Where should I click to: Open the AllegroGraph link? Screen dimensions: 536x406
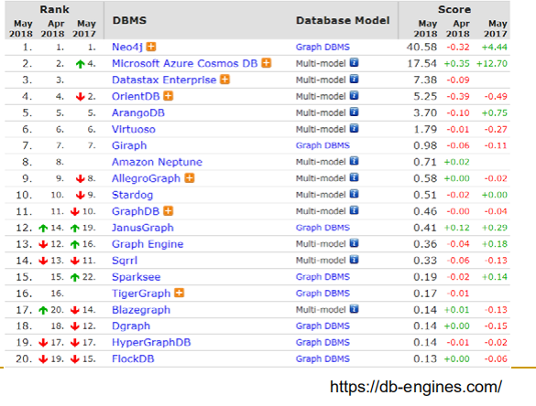tap(146, 178)
